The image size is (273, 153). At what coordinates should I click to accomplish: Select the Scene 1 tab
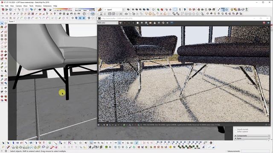click(12, 22)
